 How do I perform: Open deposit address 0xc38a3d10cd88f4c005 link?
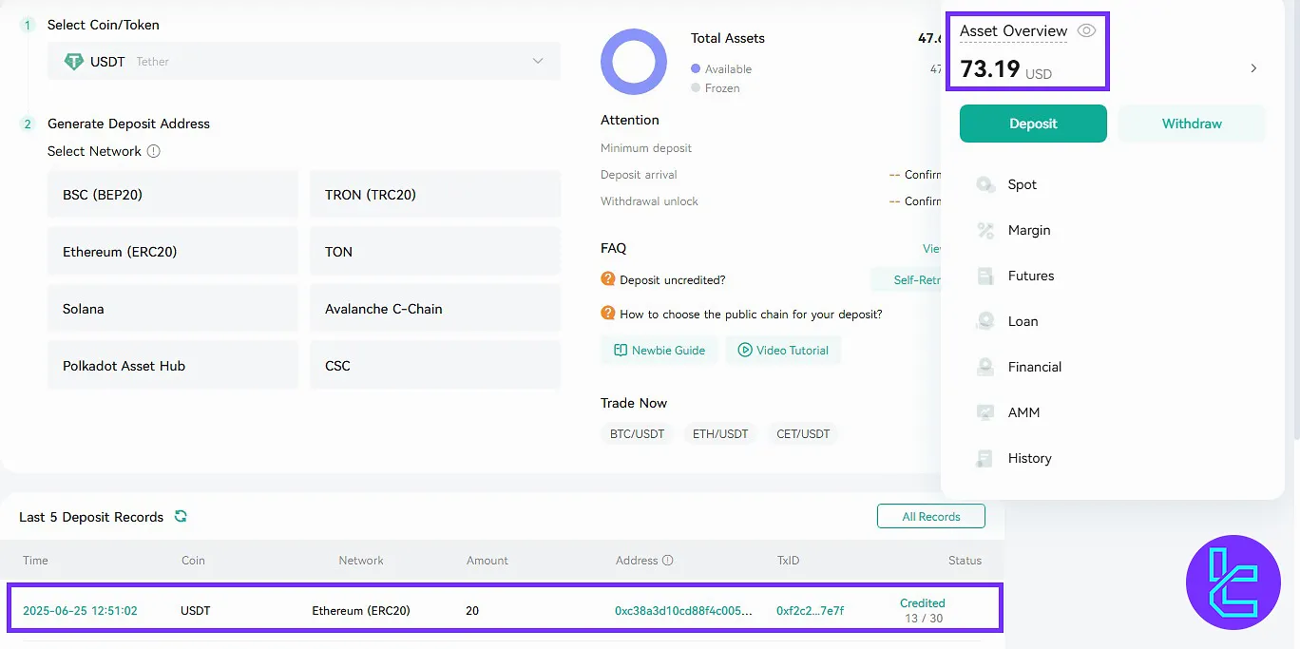coord(683,611)
